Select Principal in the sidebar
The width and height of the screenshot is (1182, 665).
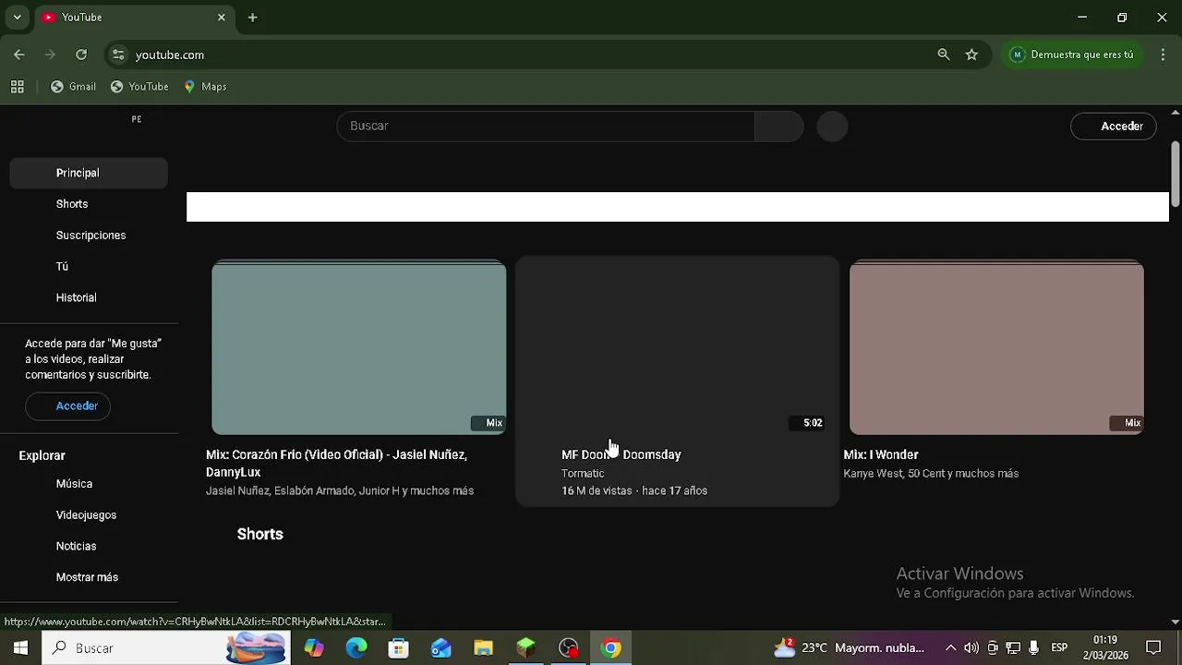point(89,173)
